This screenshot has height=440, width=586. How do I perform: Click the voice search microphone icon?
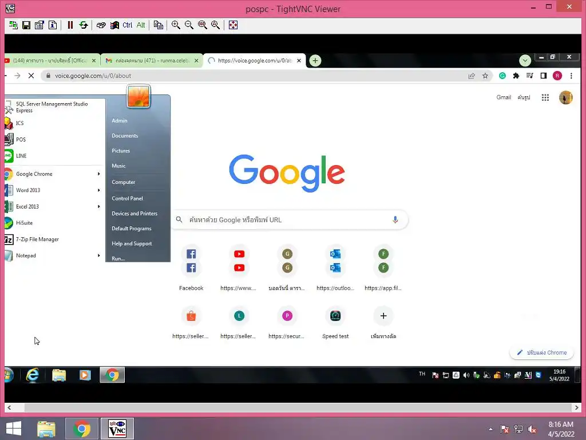pyautogui.click(x=395, y=219)
